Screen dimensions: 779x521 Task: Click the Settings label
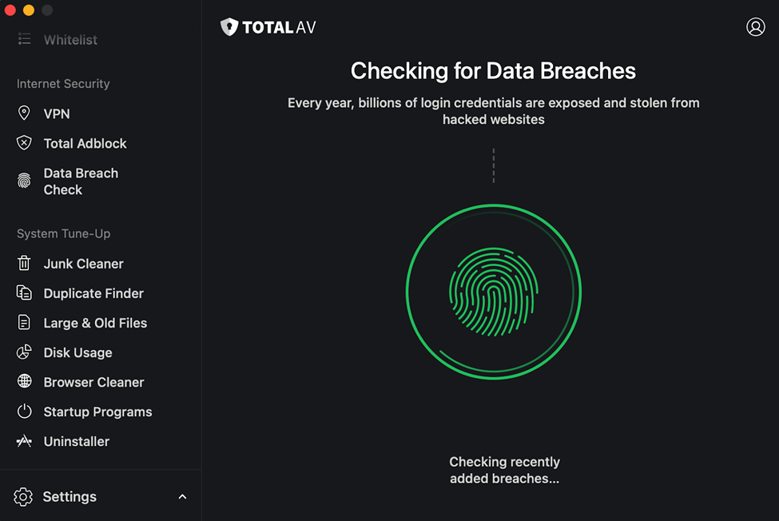pos(70,497)
